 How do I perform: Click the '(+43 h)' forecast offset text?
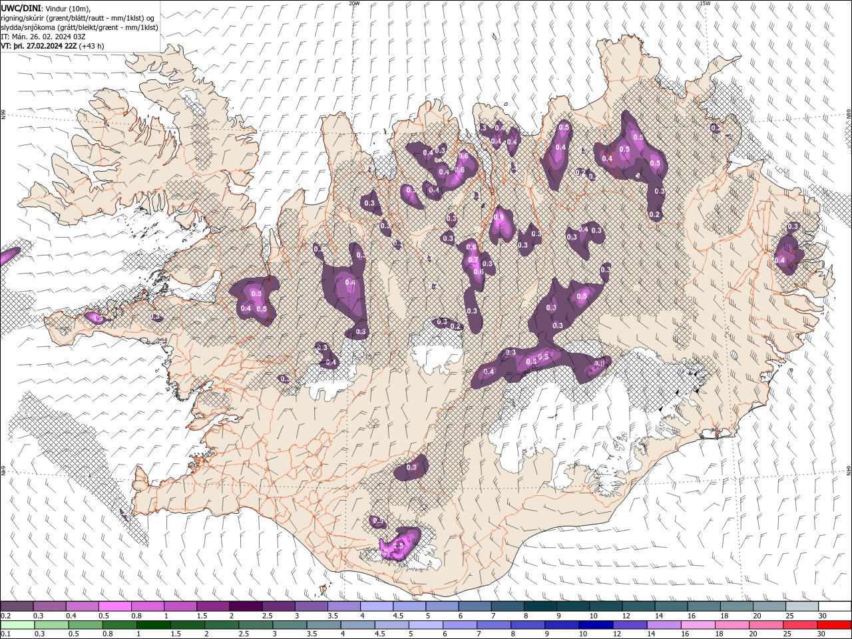(93, 46)
